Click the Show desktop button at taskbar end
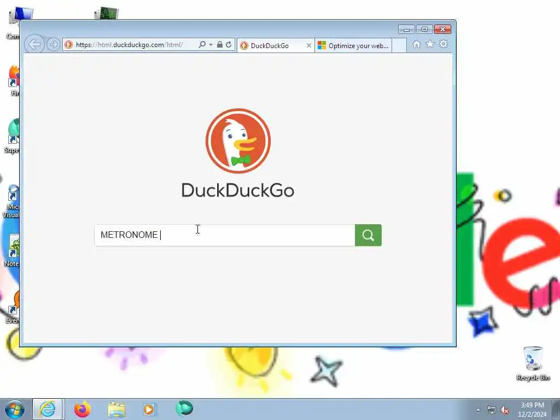Viewport: 560px width, 420px height. (x=556, y=409)
